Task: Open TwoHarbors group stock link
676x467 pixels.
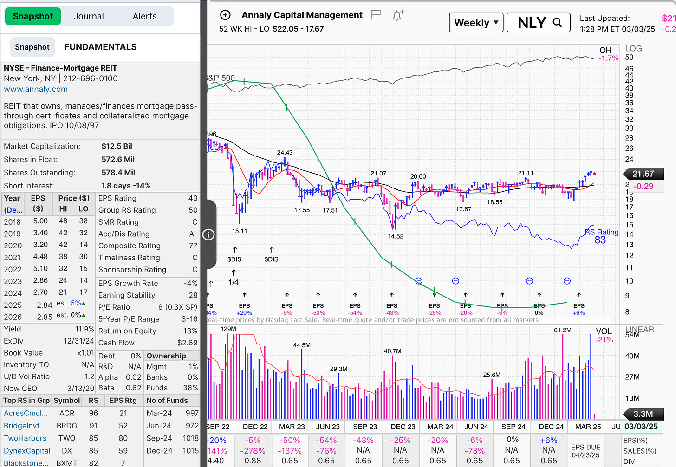Action: click(x=25, y=438)
